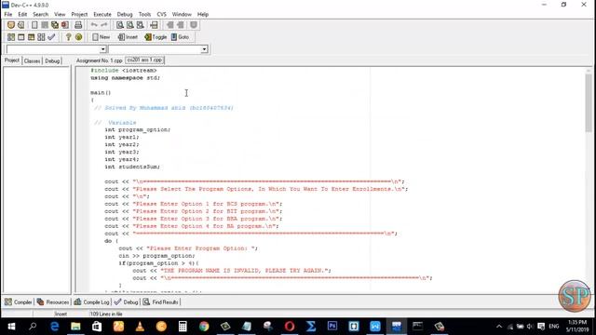Open the Compiler bottom tab
Screen dimensions: 596x335
[x=19, y=302]
